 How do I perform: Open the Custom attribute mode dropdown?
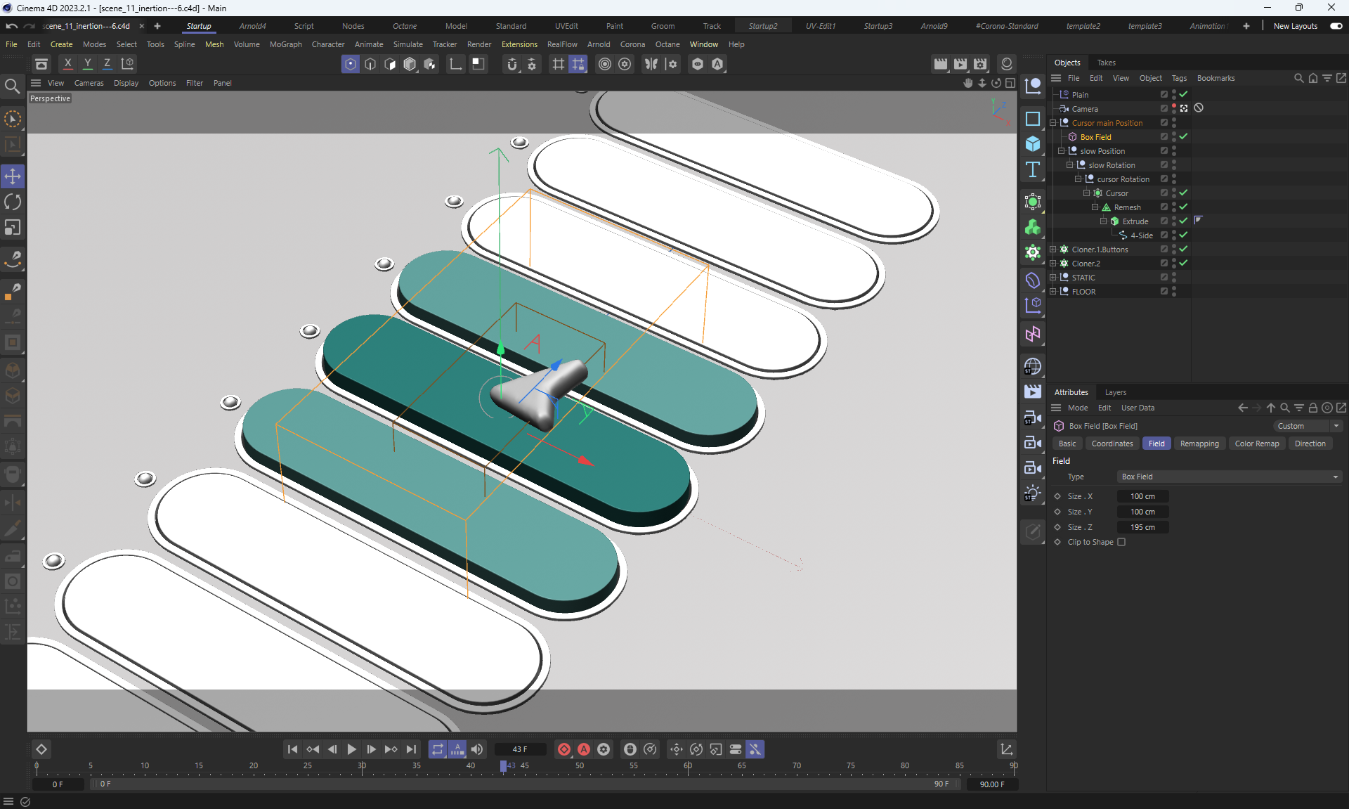point(1308,426)
